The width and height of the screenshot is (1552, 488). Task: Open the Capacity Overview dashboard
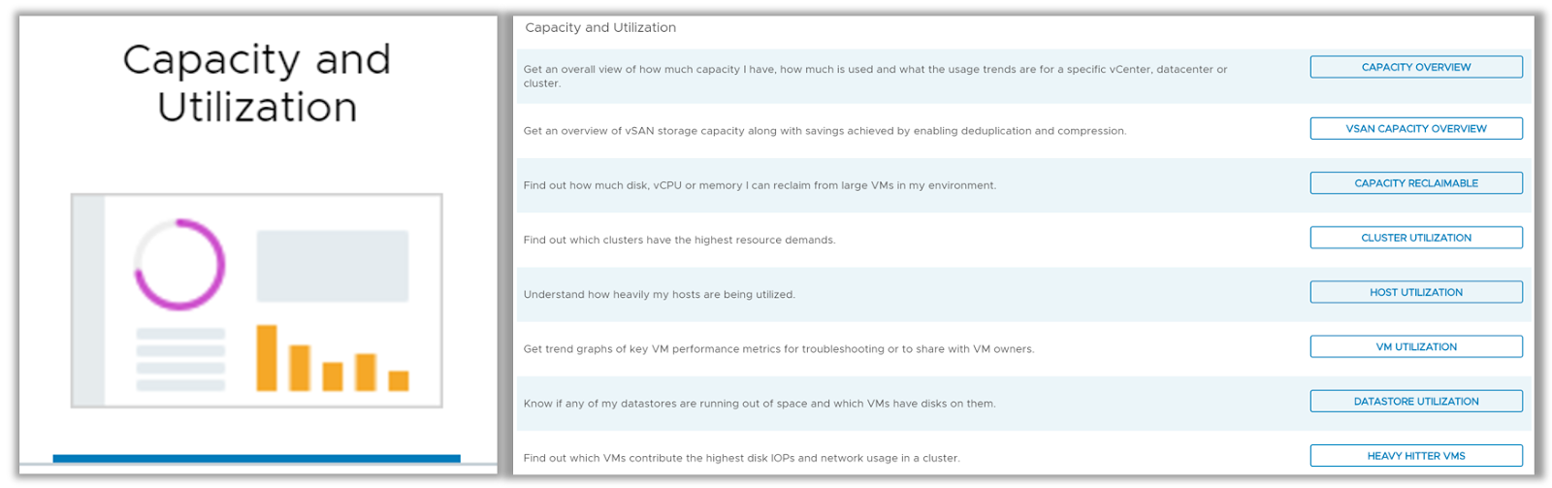1415,67
